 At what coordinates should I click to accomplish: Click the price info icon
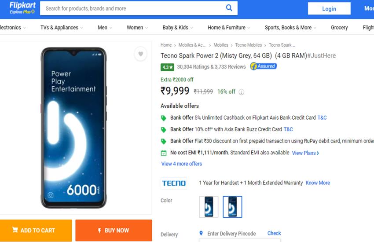[x=242, y=92]
